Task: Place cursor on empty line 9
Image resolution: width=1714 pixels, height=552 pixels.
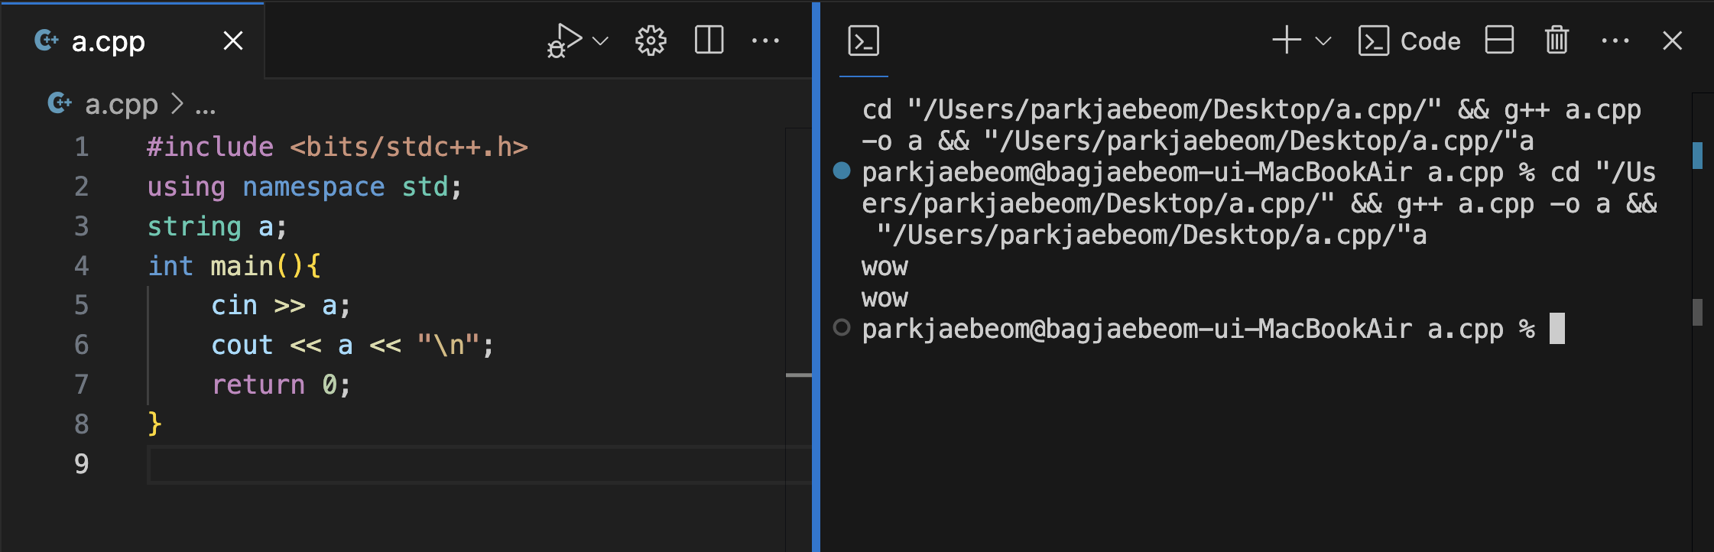Action: (479, 464)
